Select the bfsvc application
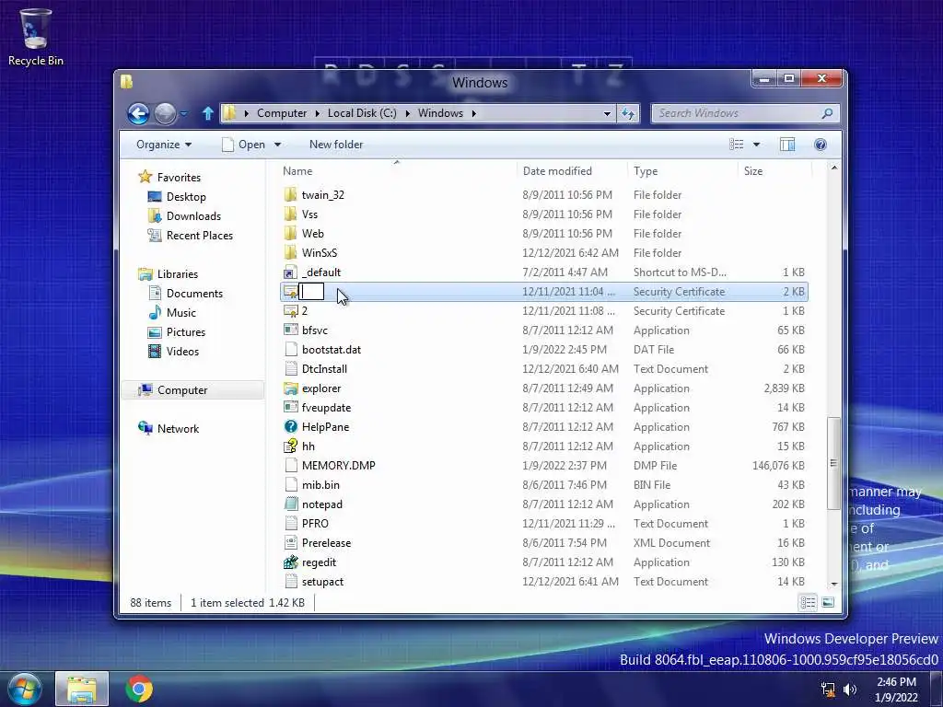 (315, 330)
